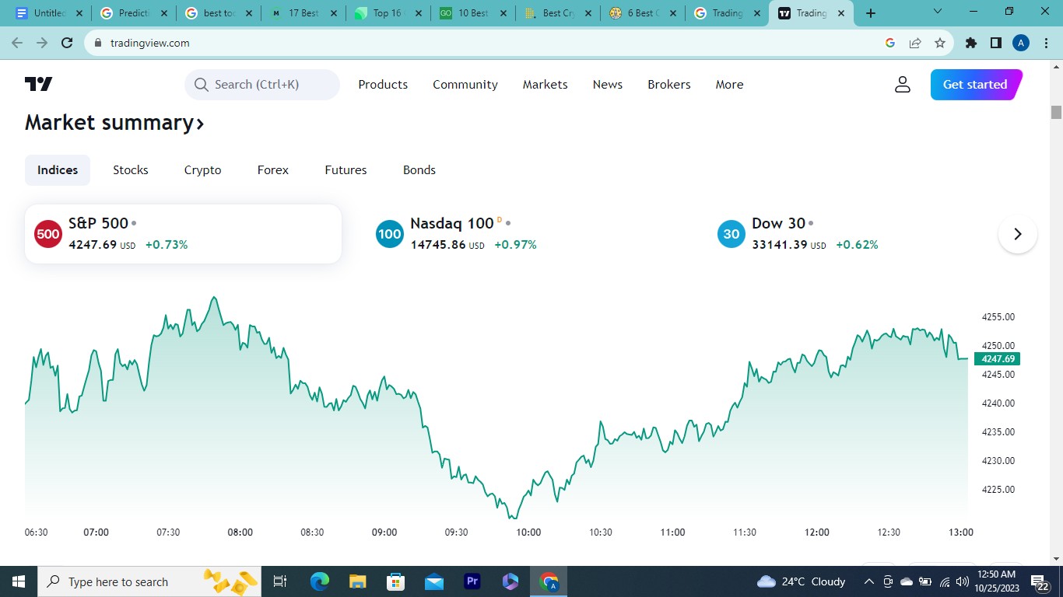Bookmark this page with star icon

[939, 44]
